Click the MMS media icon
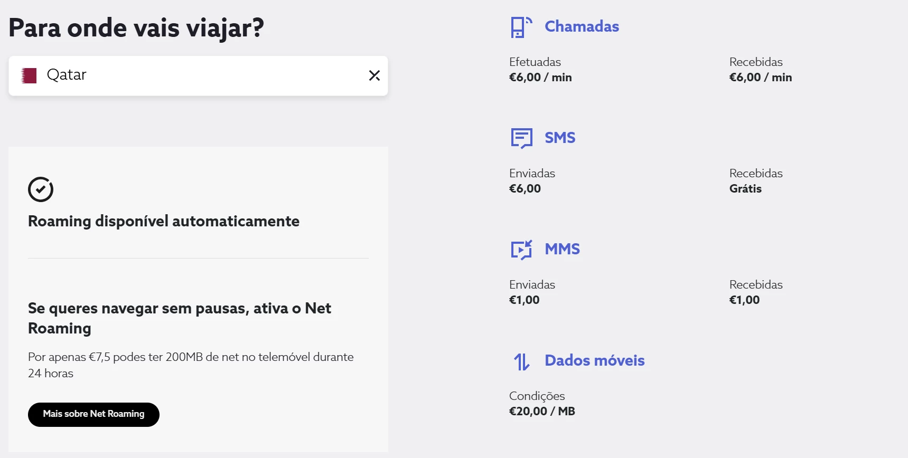 [x=521, y=250]
